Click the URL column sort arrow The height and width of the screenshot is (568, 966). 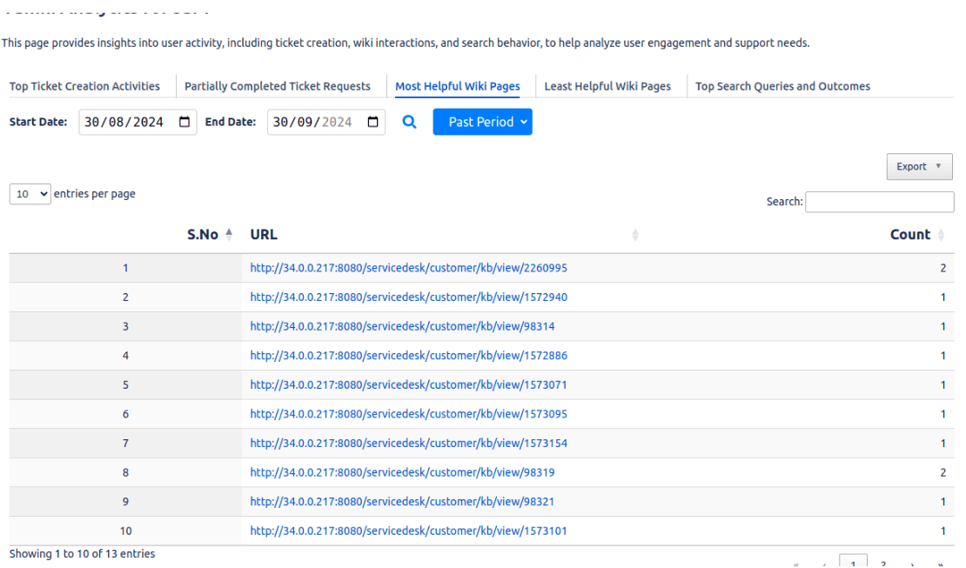click(x=635, y=234)
